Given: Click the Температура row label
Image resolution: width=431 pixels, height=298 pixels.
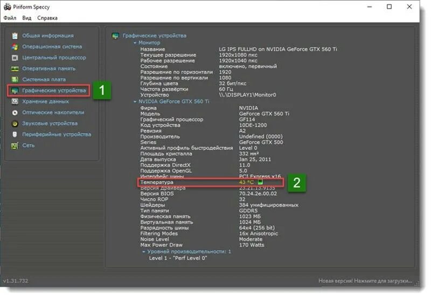Looking at the screenshot, I should coord(157,182).
